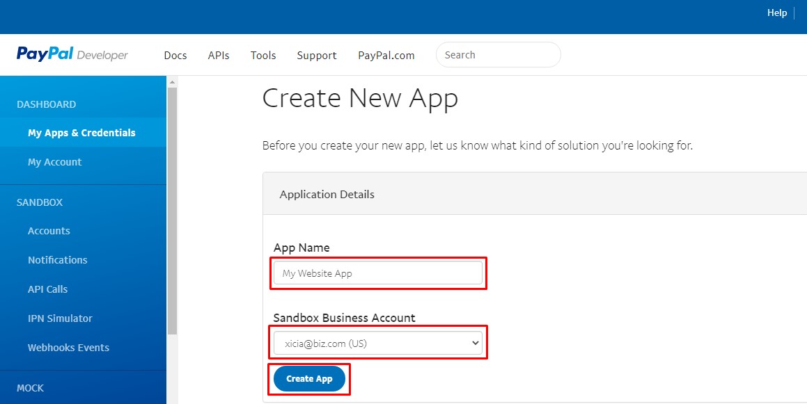Click the sidebar vertical scrollbar
The image size is (807, 404).
(172, 209)
